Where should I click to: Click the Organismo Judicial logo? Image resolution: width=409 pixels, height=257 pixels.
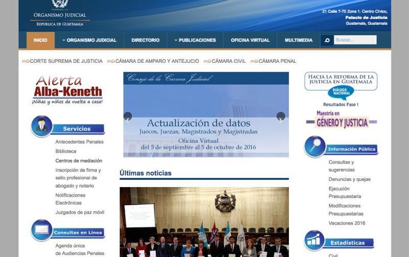[60, 13]
